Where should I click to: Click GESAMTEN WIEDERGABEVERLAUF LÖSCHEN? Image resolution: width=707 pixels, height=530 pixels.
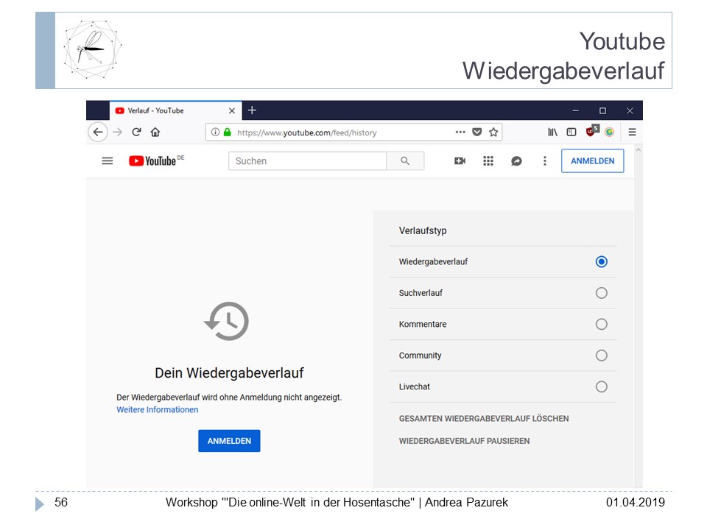(484, 419)
